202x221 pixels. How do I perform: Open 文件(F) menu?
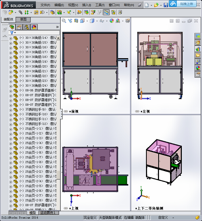coord(45,5)
